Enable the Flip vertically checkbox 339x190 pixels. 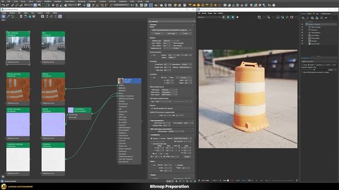point(172,46)
